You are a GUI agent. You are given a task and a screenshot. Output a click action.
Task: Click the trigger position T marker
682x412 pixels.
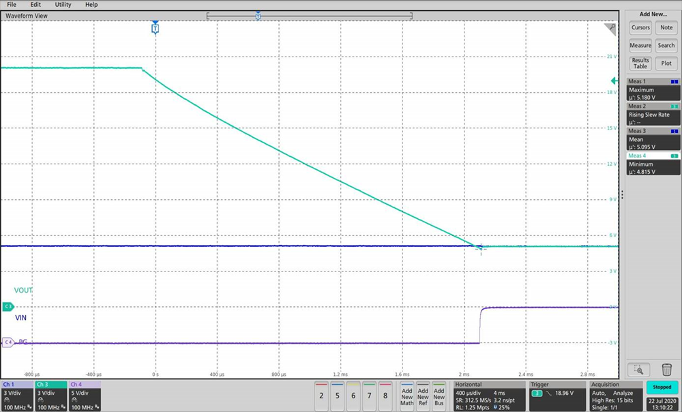(x=155, y=29)
